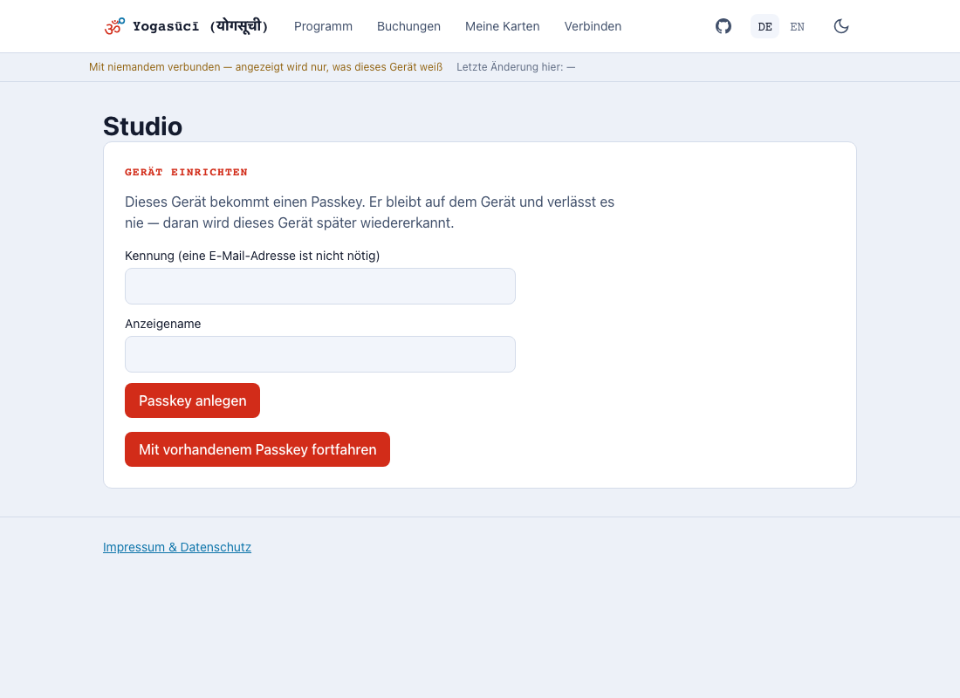960x698 pixels.
Task: Click the Om logo icon
Action: click(114, 26)
